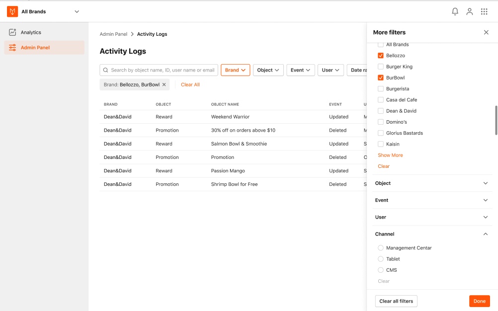
Task: Click the BRAND column header
Action: tap(110, 104)
